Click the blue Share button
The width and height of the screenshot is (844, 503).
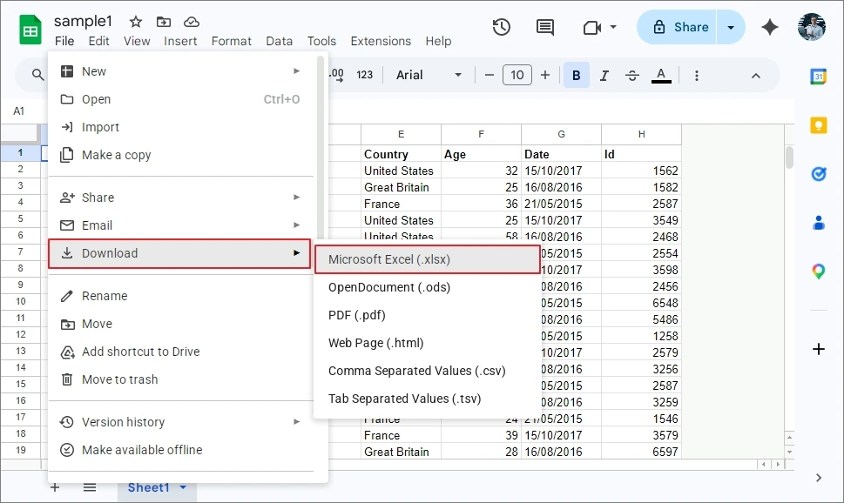(x=677, y=27)
